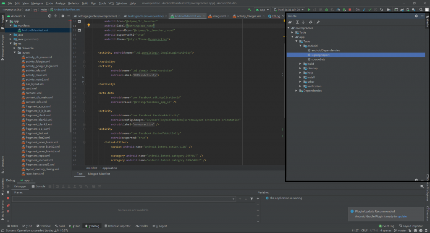
Task: Select signingReport task in Gradle tree
Action: 320,55
